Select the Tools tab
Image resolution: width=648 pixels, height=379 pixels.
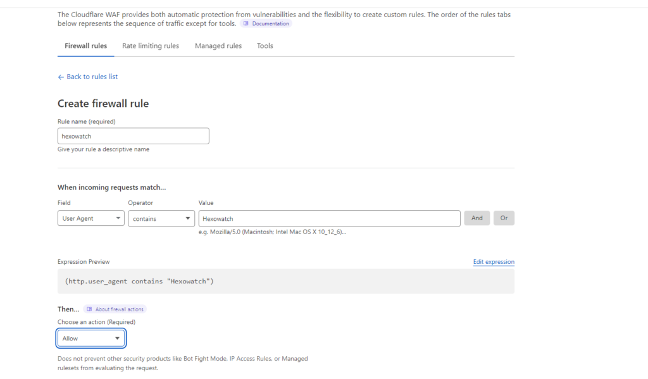tap(265, 46)
